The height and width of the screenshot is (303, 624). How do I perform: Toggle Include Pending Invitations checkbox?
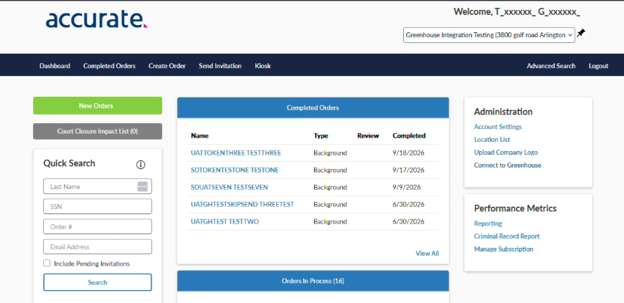[x=47, y=263]
